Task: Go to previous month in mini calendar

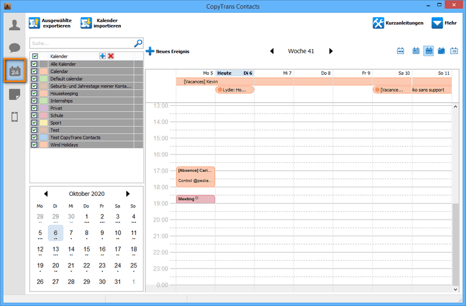Action: point(46,193)
